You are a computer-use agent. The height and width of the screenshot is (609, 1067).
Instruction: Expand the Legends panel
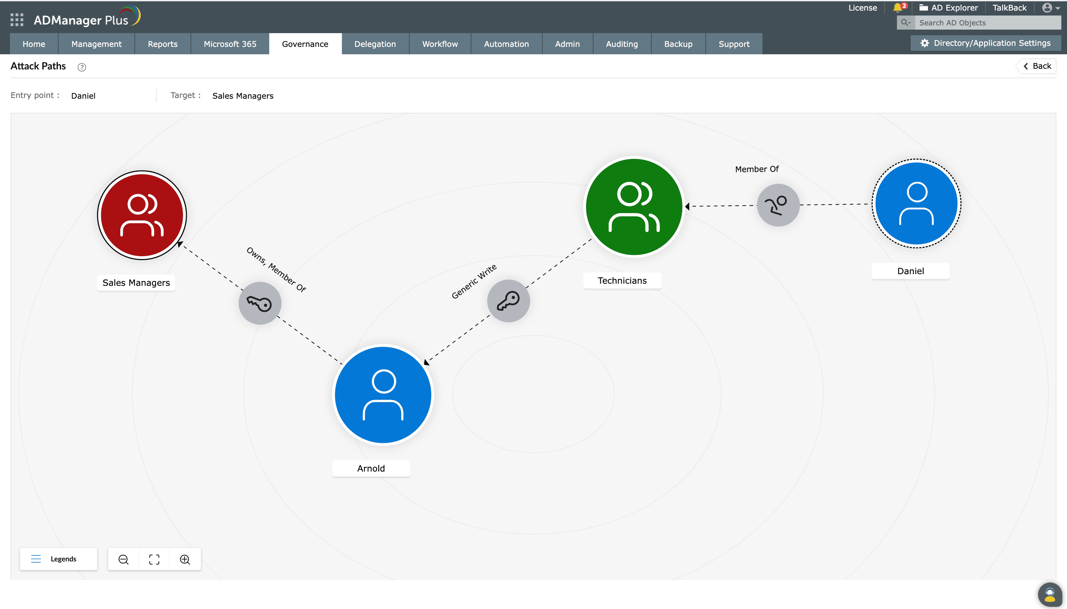point(58,559)
